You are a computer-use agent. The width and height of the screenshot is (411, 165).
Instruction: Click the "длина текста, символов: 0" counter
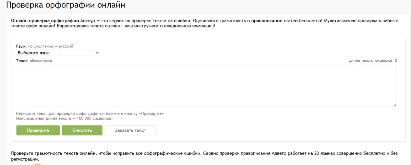coord(373,61)
